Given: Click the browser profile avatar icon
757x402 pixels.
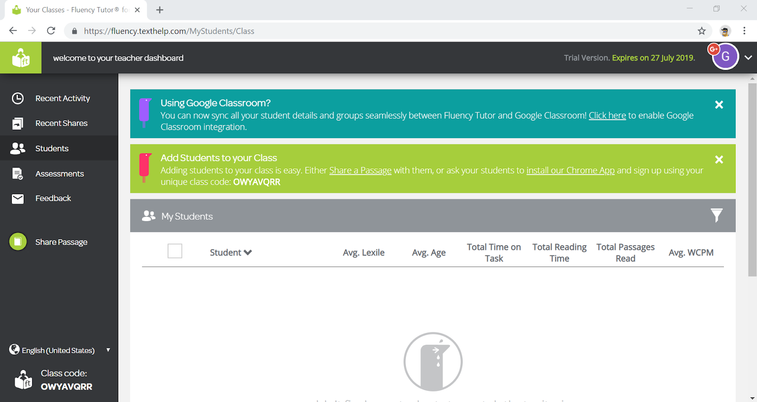Looking at the screenshot, I should (725, 31).
